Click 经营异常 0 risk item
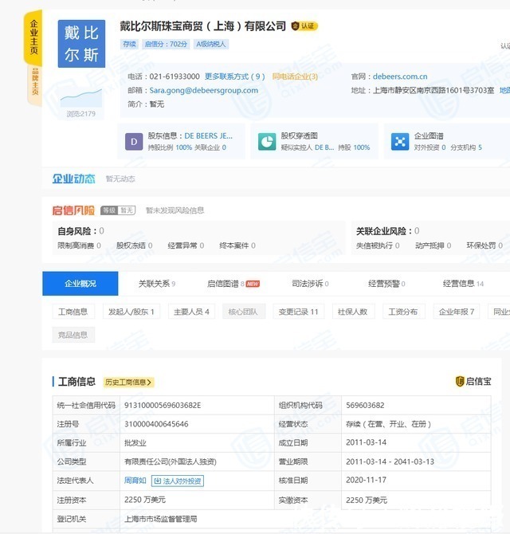Image resolution: width=510 pixels, height=534 pixels. pyautogui.click(x=186, y=245)
